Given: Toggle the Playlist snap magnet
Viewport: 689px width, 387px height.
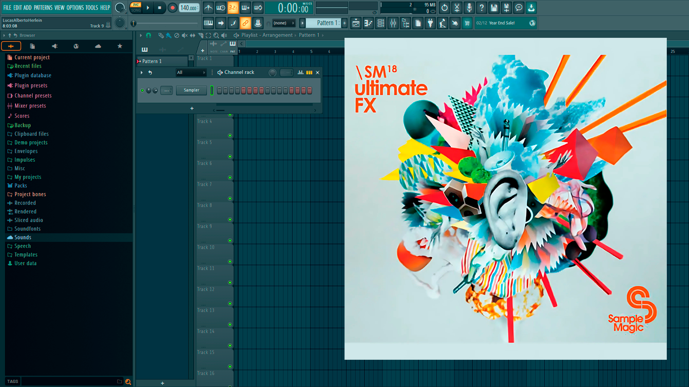Looking at the screenshot, I should coord(148,35).
